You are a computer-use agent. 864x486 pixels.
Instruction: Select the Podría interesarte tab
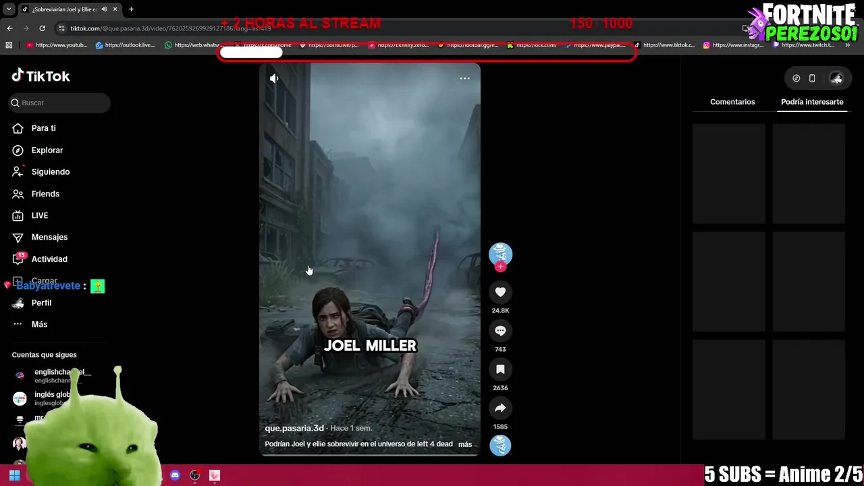812,102
